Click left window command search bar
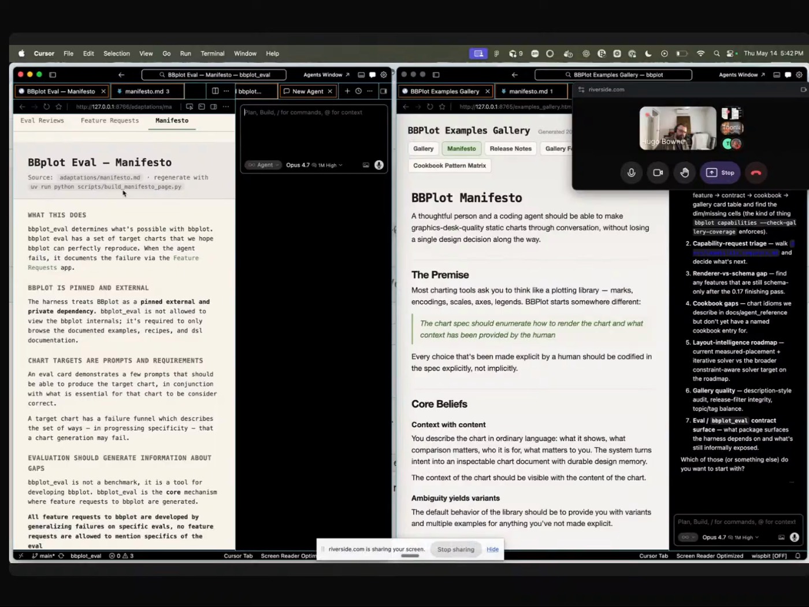The height and width of the screenshot is (607, 809). pyautogui.click(x=214, y=75)
